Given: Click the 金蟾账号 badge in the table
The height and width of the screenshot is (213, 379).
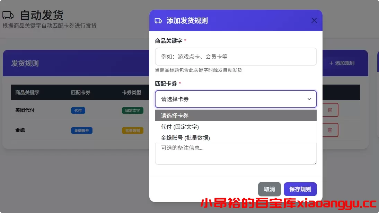Looking at the screenshot, I should [x=81, y=130].
